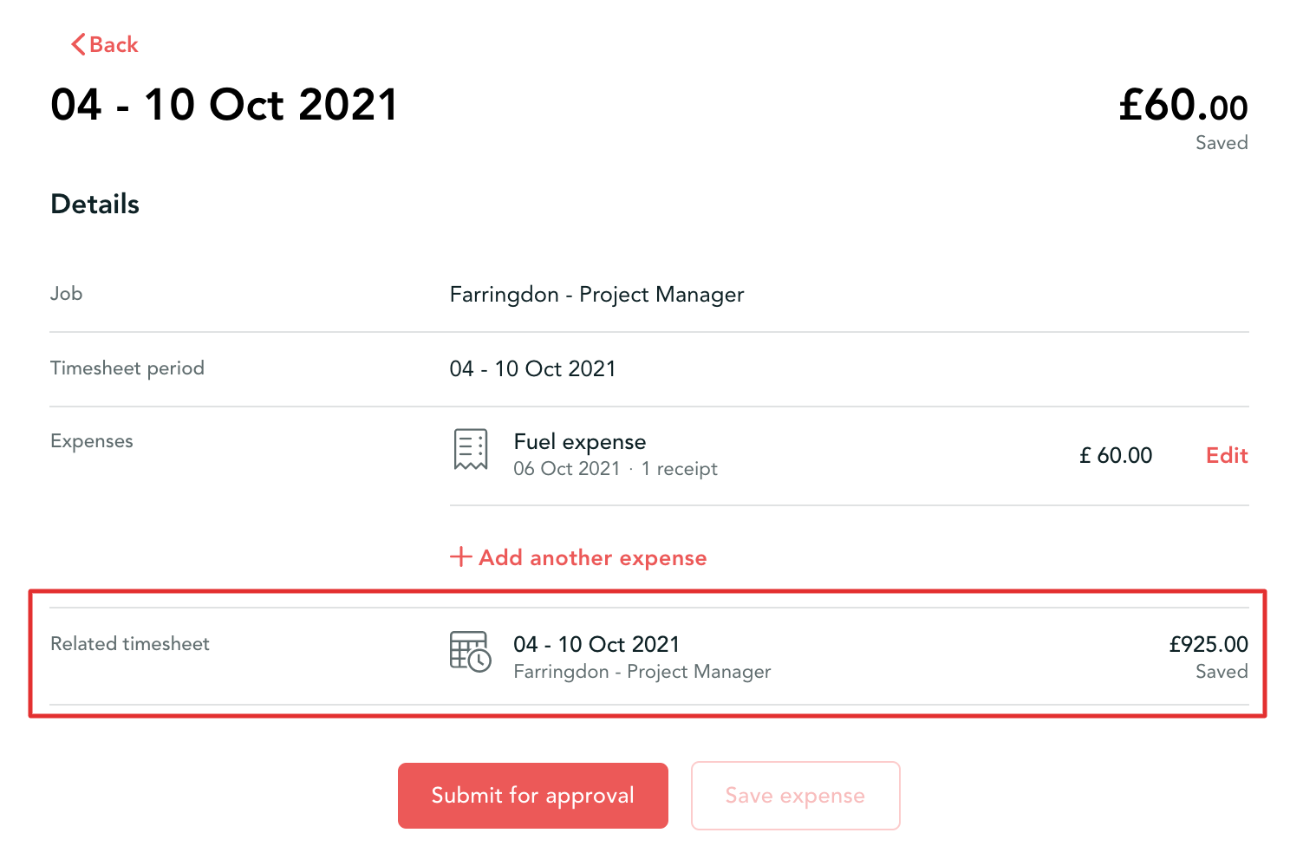Screen dimensions: 1290x846
Task: Add another expense to this claim
Action: 578,557
